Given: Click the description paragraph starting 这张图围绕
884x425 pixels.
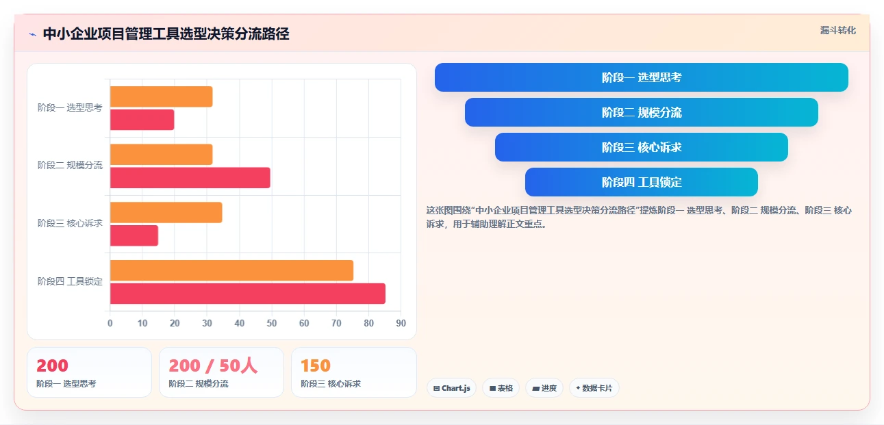Looking at the screenshot, I should coord(639,217).
